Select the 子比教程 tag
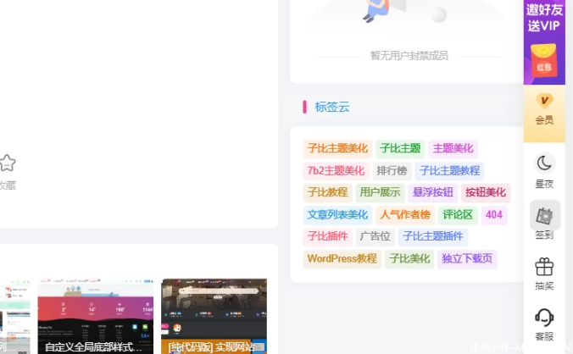This screenshot has width=573, height=354. 327,192
